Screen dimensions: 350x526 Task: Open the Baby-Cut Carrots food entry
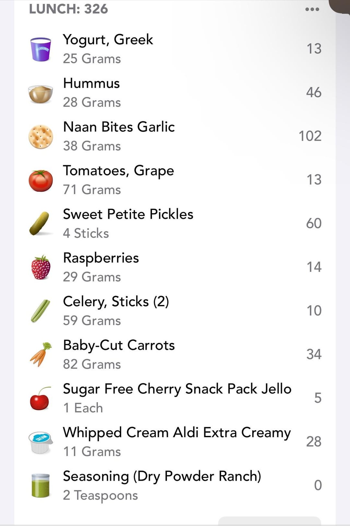point(175,355)
